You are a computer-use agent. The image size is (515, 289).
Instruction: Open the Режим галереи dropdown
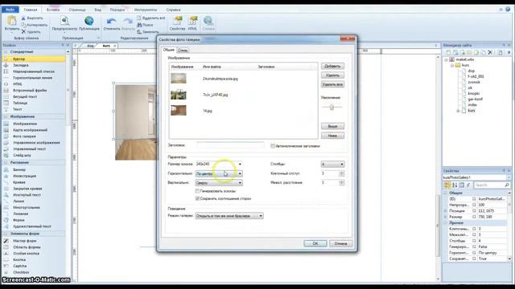coord(229,216)
